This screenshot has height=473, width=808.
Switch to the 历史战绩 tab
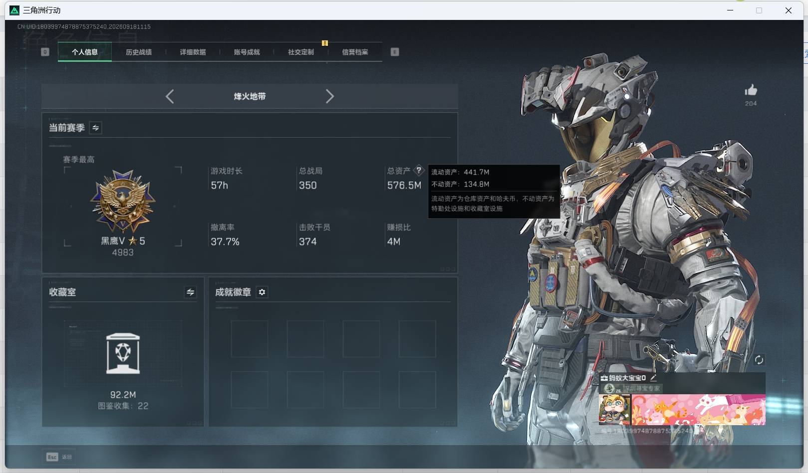(x=139, y=52)
